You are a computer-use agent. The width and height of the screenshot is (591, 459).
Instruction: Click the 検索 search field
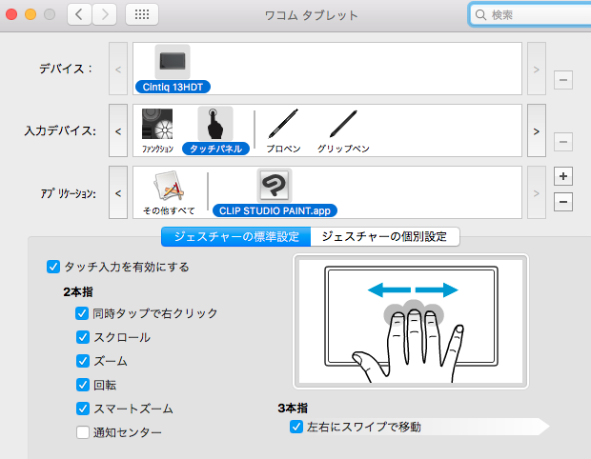click(x=530, y=14)
